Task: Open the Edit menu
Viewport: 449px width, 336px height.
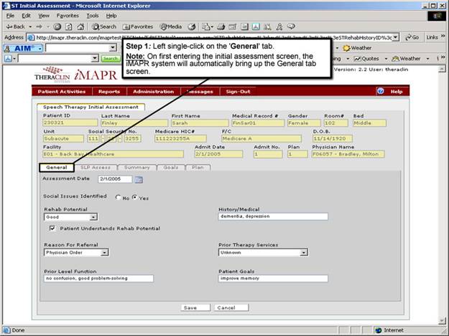Action: pyautogui.click(x=26, y=16)
